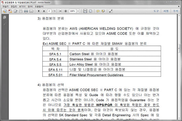This screenshot has width=182, height=121.
Task: Click the 'Low Alloy Steel' table cell
Action: [x=114, y=64]
